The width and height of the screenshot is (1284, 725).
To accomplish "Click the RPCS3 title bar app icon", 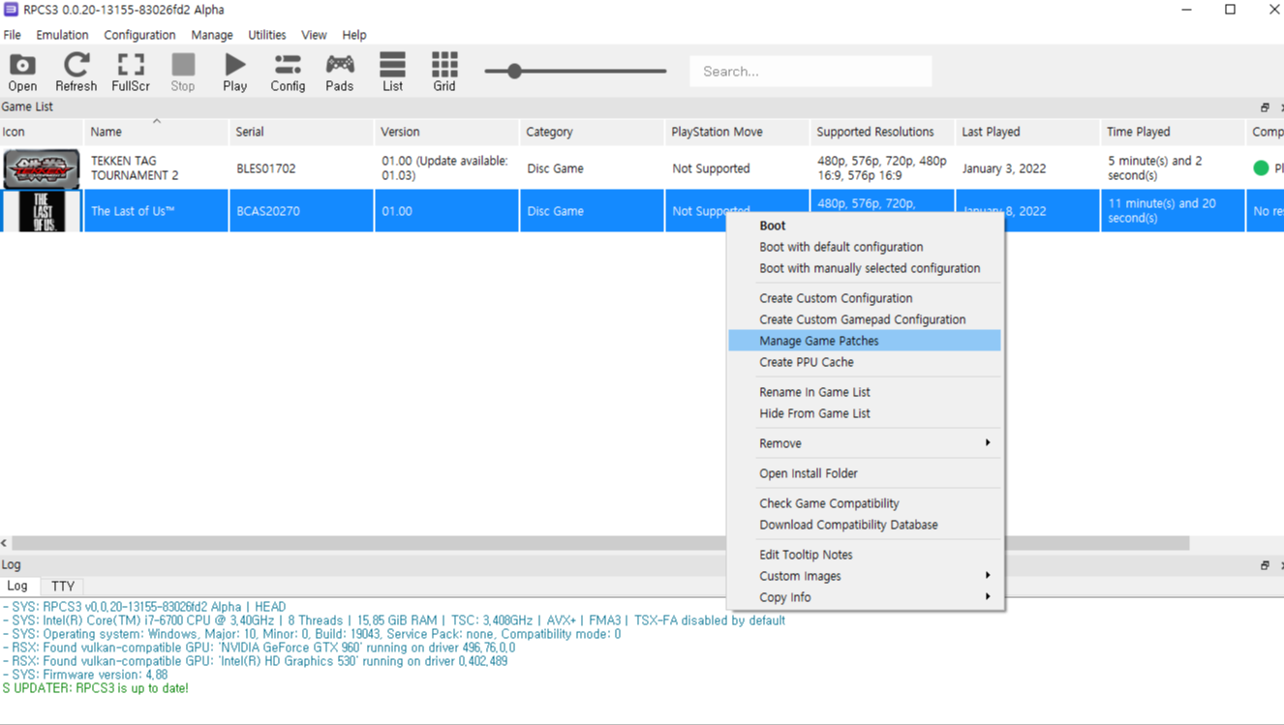I will click(11, 10).
